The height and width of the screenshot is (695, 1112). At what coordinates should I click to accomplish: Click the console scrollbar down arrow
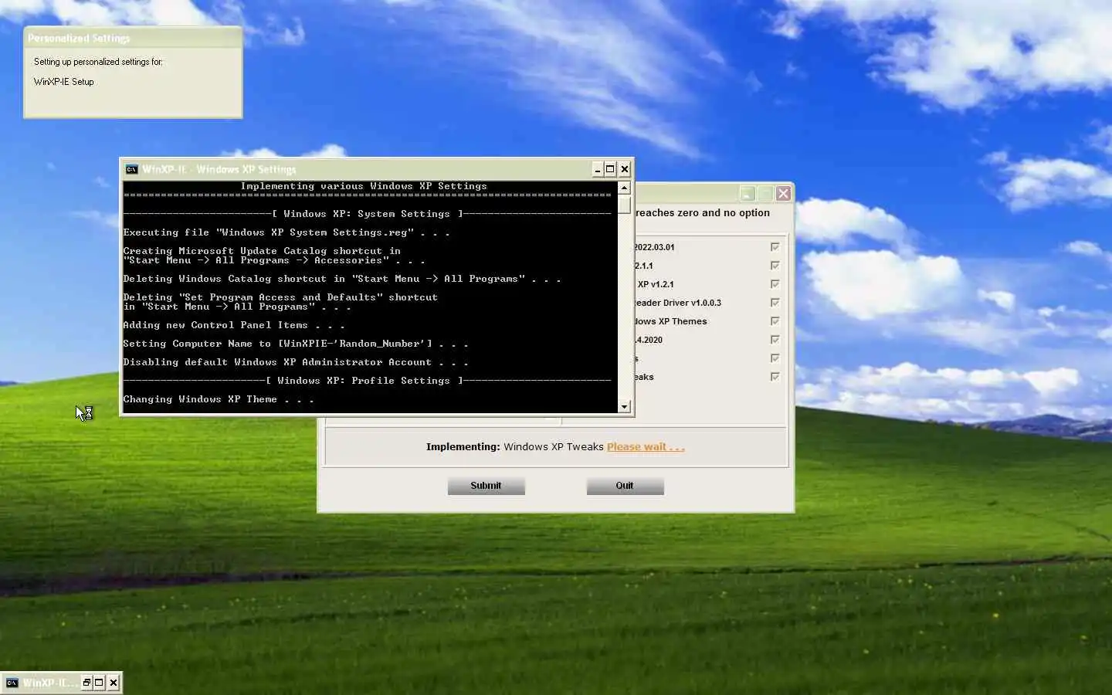click(x=624, y=406)
